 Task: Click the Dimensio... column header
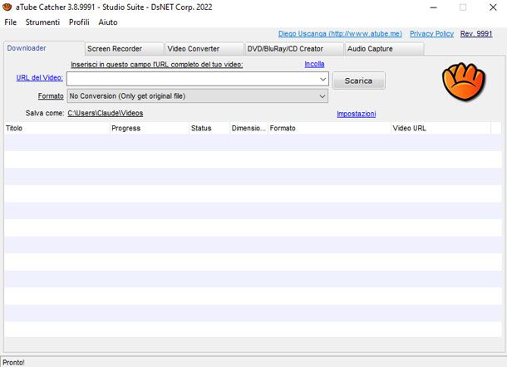click(249, 128)
